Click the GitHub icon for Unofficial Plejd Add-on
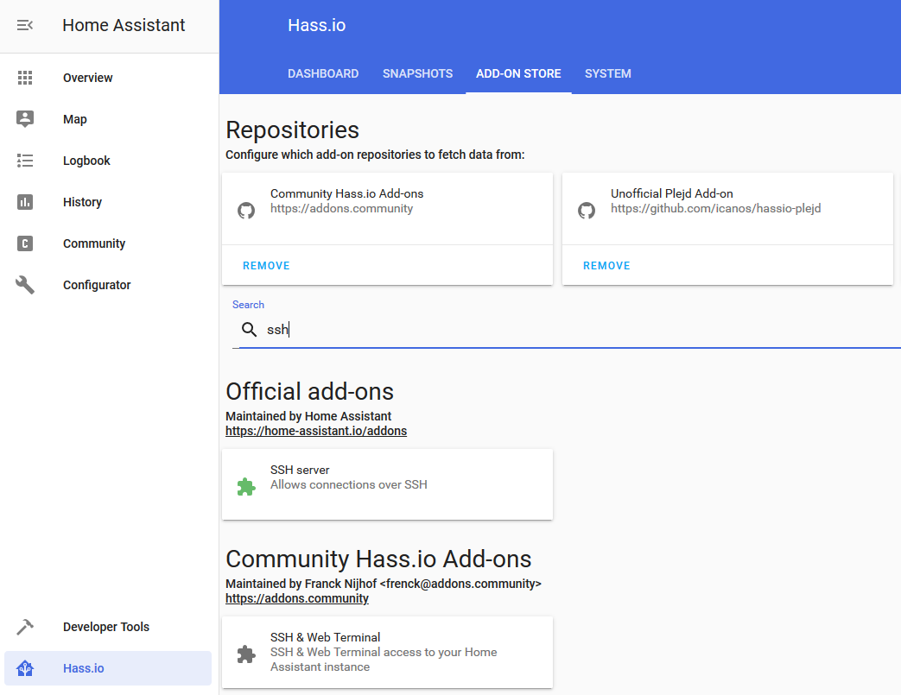This screenshot has height=695, width=901. tap(587, 210)
